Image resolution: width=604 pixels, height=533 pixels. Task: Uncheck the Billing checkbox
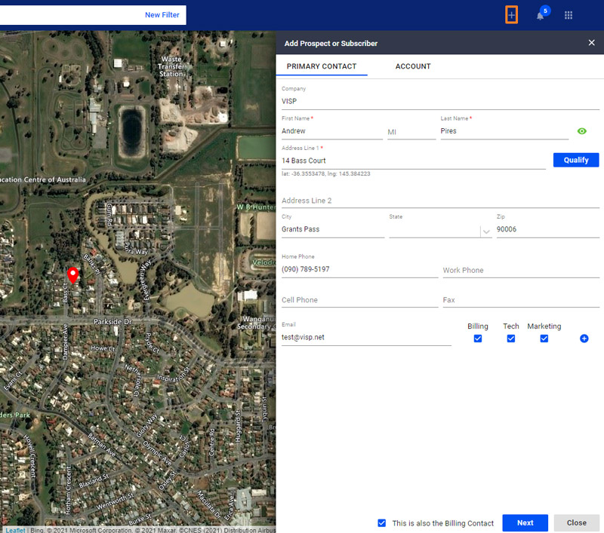coord(478,338)
